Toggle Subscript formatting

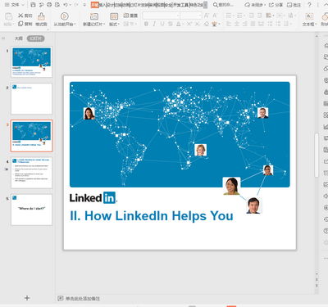(x=198, y=24)
